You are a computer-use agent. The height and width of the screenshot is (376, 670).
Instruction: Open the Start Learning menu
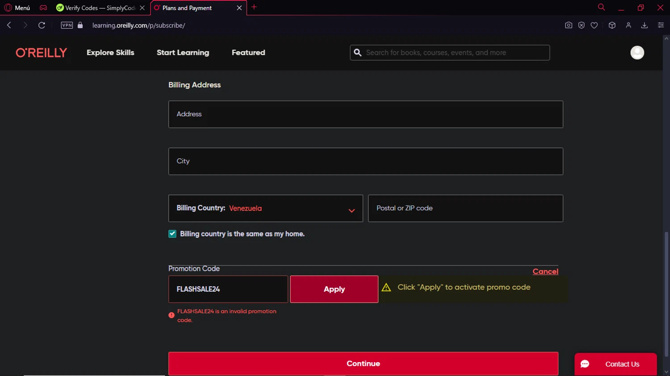pos(183,53)
